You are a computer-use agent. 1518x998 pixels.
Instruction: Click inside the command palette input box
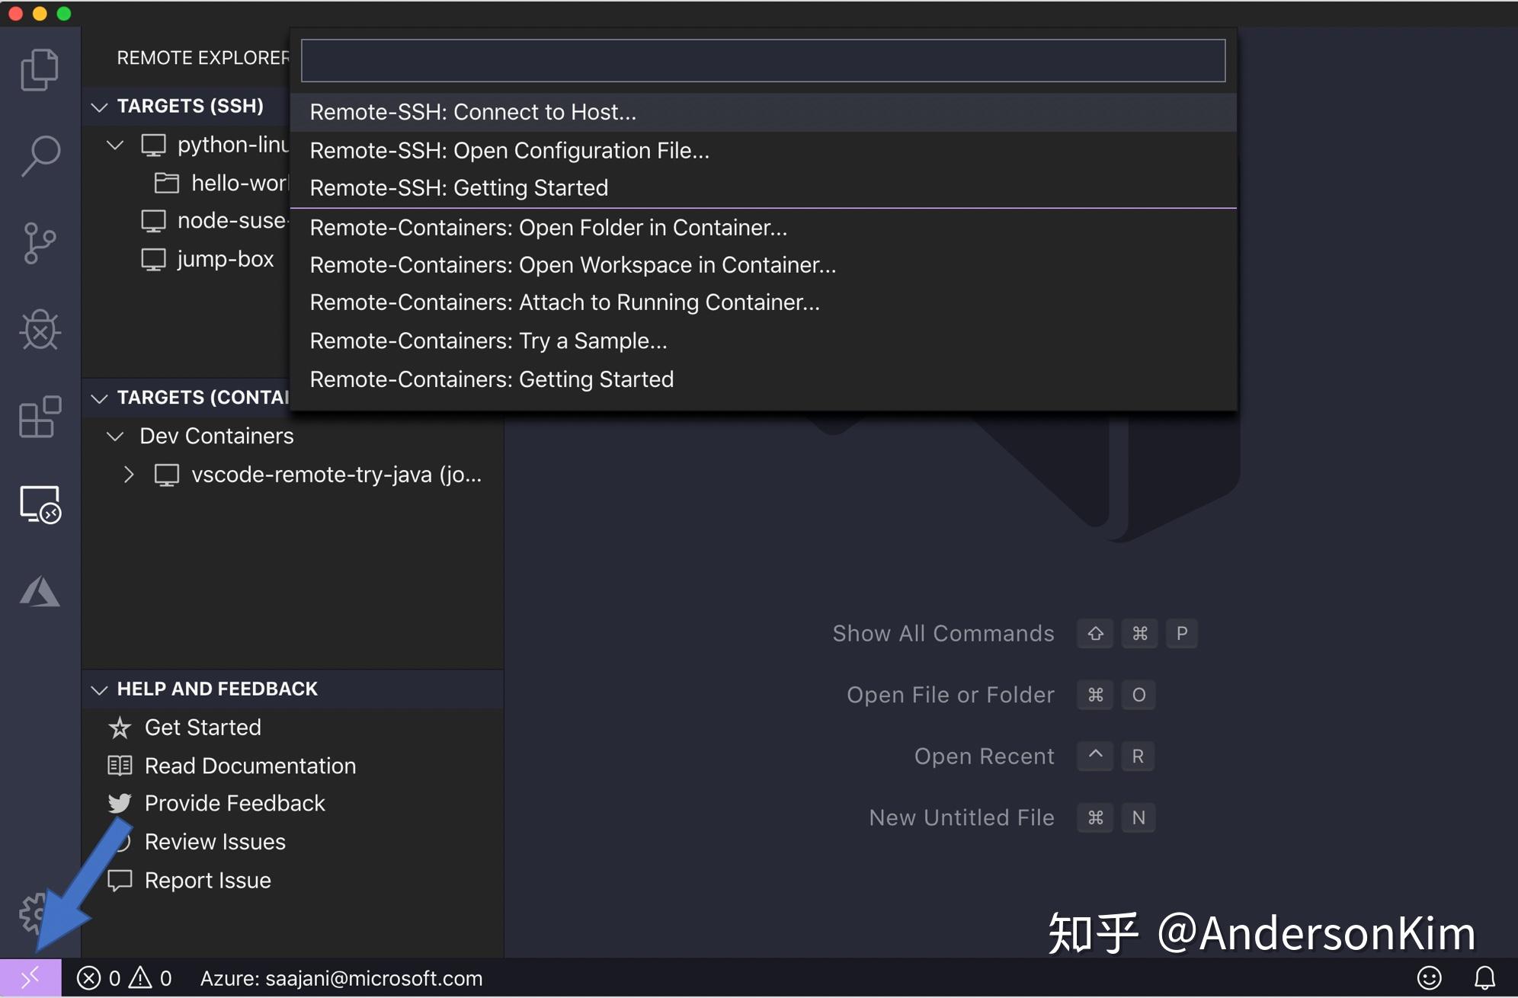[x=761, y=60]
